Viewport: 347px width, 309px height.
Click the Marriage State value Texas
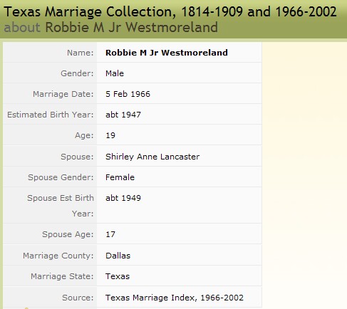coord(118,276)
